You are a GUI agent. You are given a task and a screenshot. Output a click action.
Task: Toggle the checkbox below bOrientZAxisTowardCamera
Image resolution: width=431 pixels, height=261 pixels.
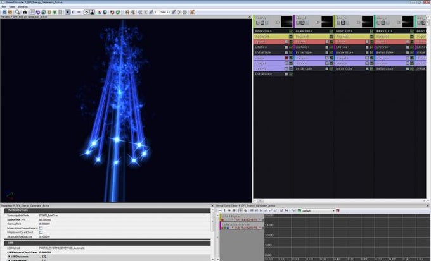click(x=41, y=232)
